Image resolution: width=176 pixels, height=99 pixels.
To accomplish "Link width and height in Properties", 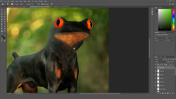I will click(164, 38).
